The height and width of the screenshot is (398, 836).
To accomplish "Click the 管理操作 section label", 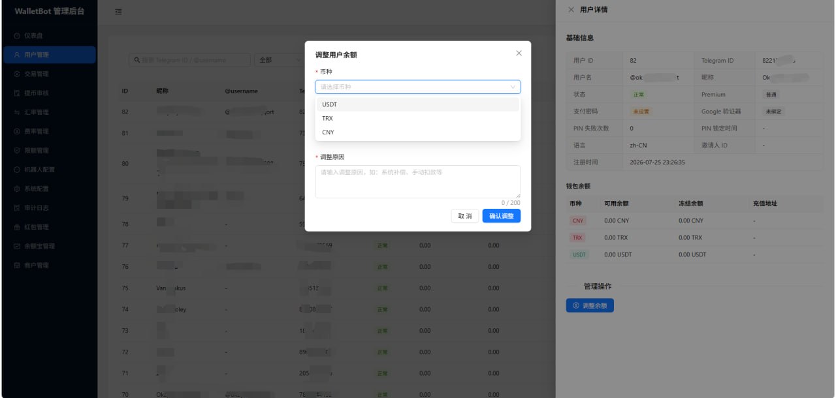I will click(598, 286).
